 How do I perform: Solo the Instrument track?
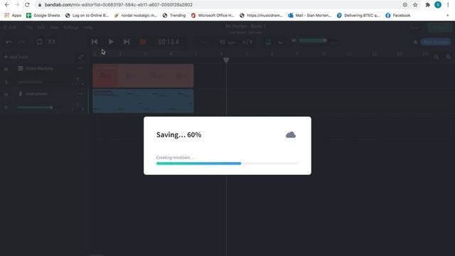pyautogui.click(x=6, y=107)
